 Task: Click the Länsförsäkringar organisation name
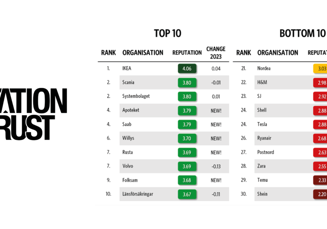point(137,194)
